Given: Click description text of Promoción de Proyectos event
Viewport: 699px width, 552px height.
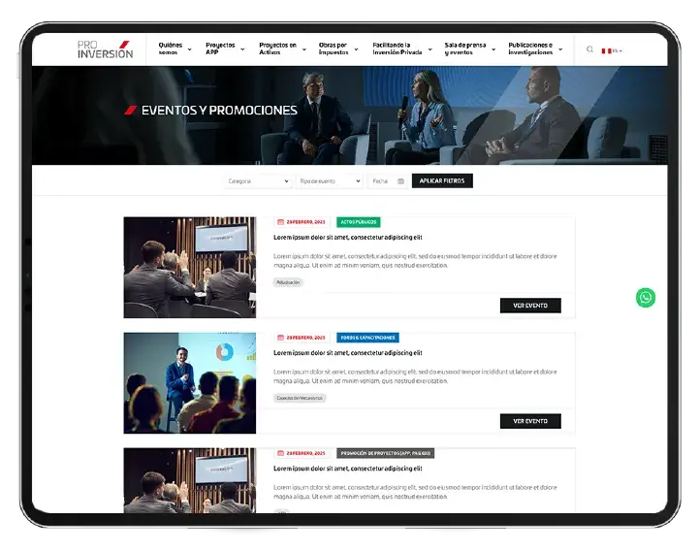Looking at the screenshot, I should (x=415, y=492).
